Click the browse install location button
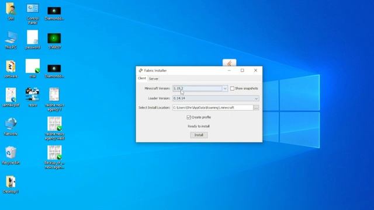This screenshot has width=374, height=210. [256, 107]
